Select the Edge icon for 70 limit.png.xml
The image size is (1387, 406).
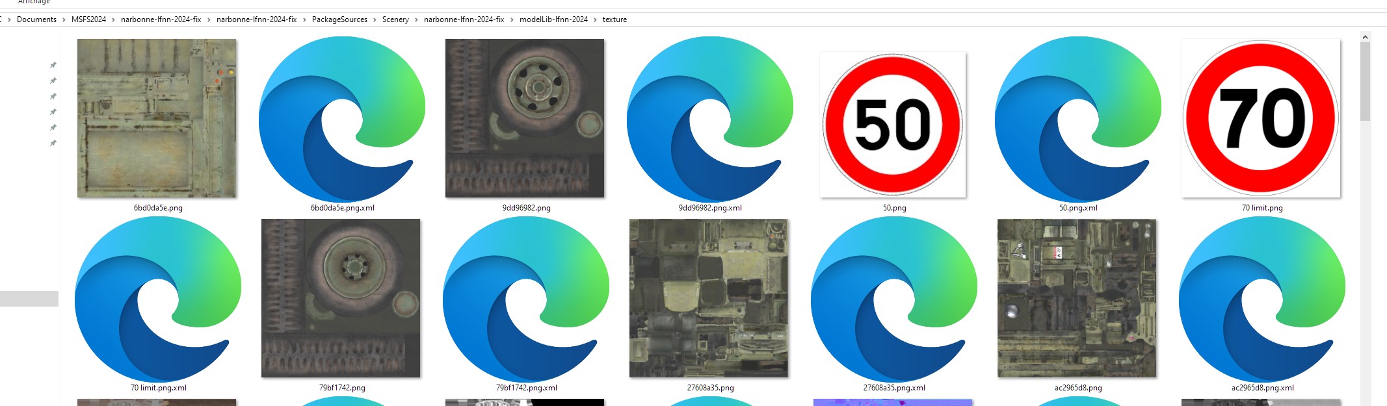158,299
